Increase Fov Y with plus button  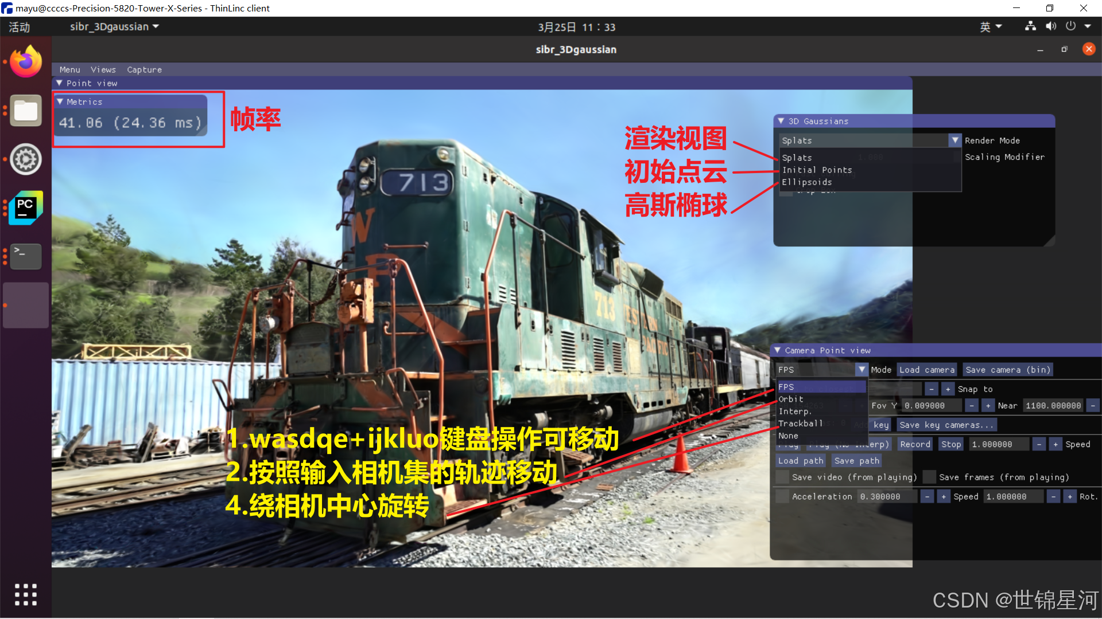click(988, 406)
